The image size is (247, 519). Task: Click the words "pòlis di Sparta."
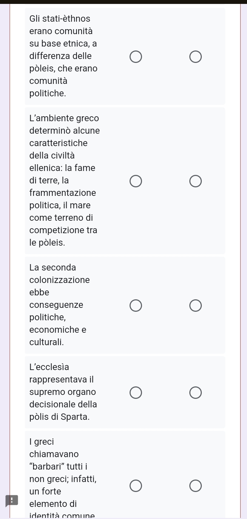click(x=59, y=417)
